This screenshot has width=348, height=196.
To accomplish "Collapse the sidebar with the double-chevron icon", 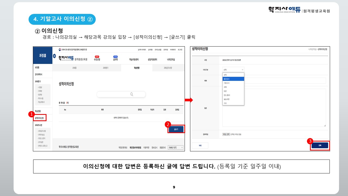I will click(x=54, y=56).
